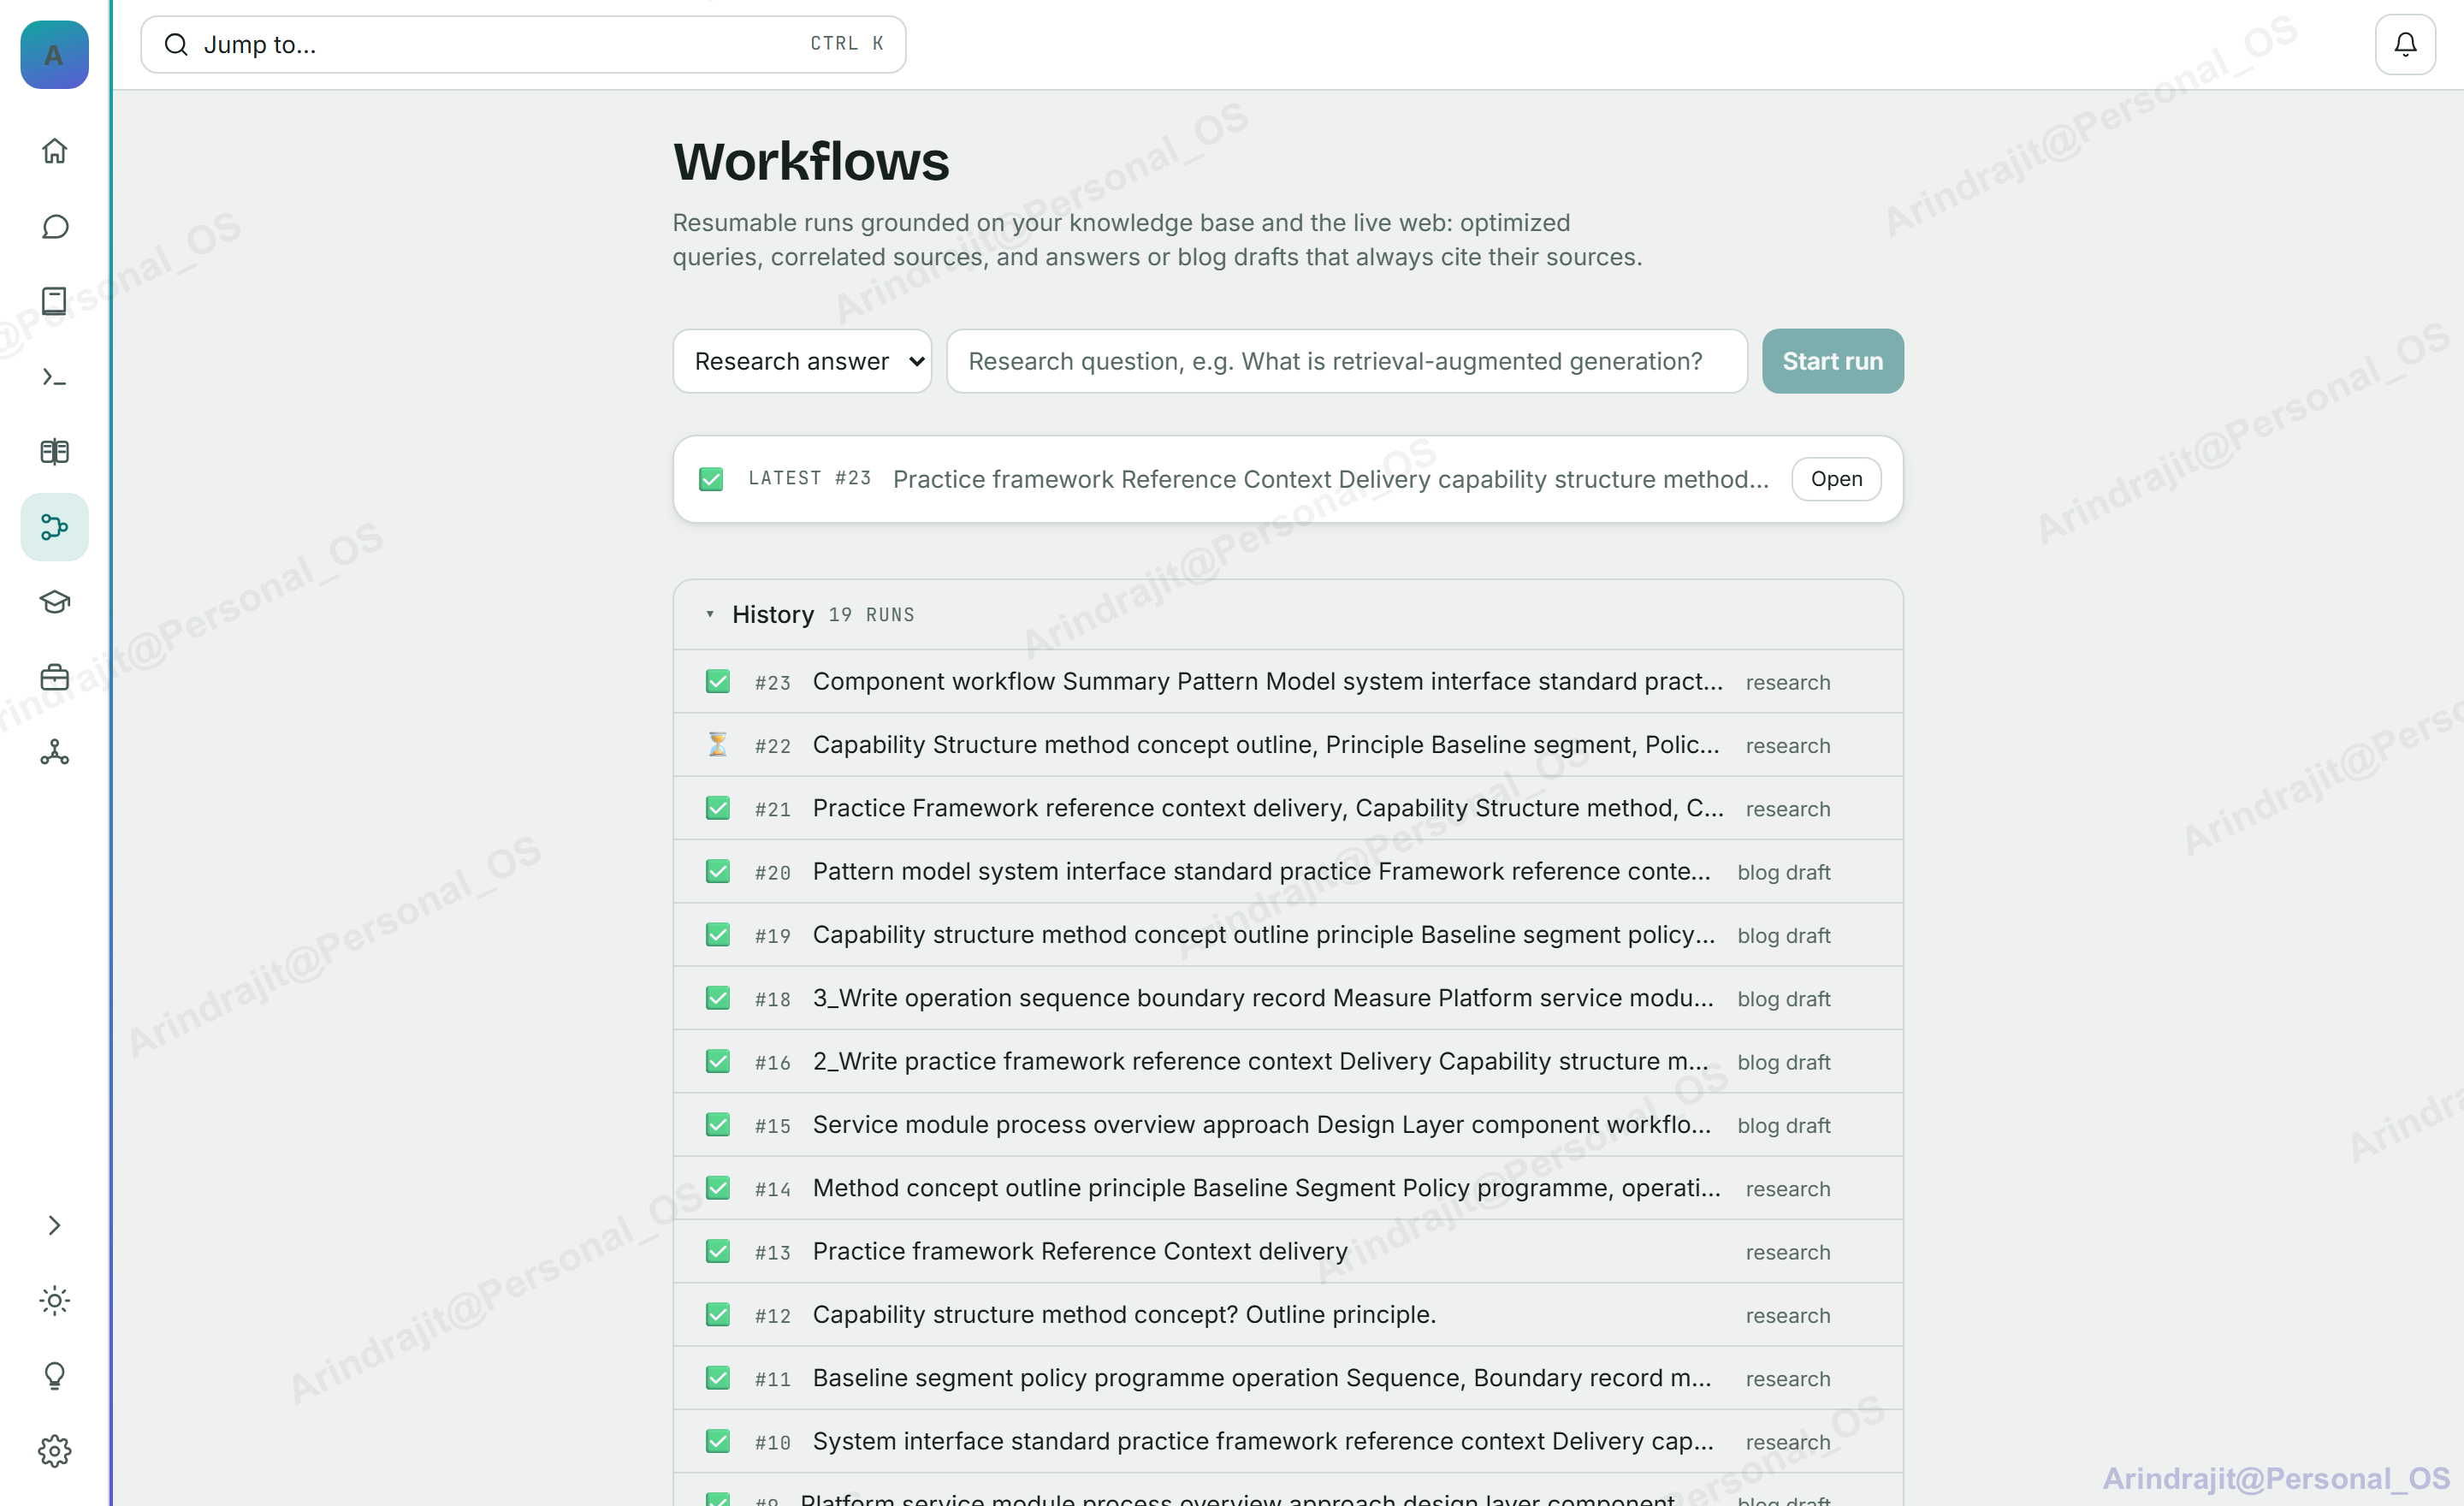Click the hourglass status of run #22

718,744
